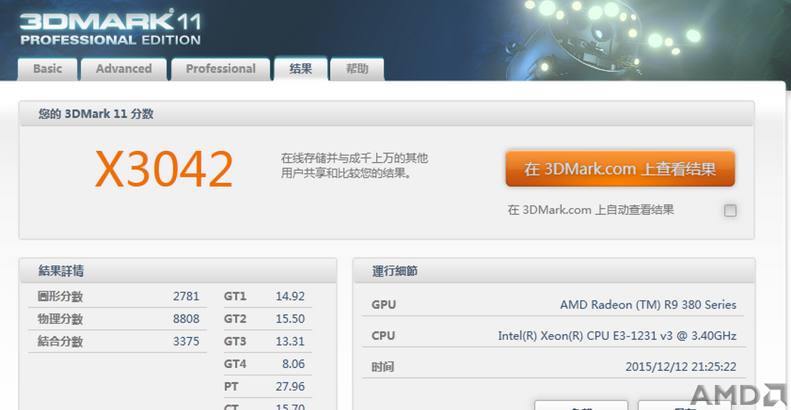Click the CPU name Intel Xeon E3-1231 v3
Image resolution: width=791 pixels, height=410 pixels.
coord(617,336)
